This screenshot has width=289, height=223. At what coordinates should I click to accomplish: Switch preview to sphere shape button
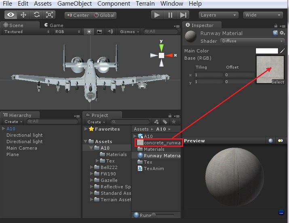point(270,141)
